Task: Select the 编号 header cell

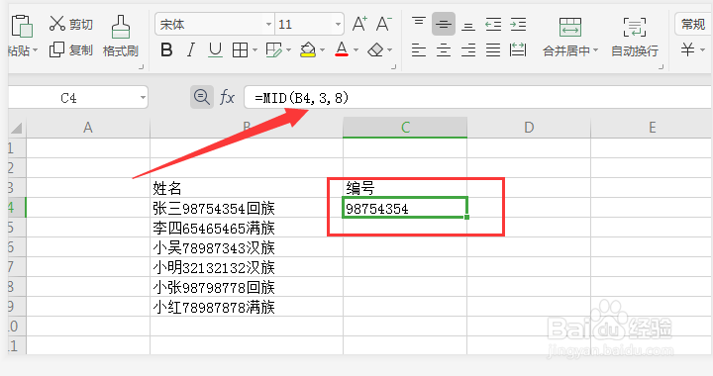Action: (x=405, y=188)
